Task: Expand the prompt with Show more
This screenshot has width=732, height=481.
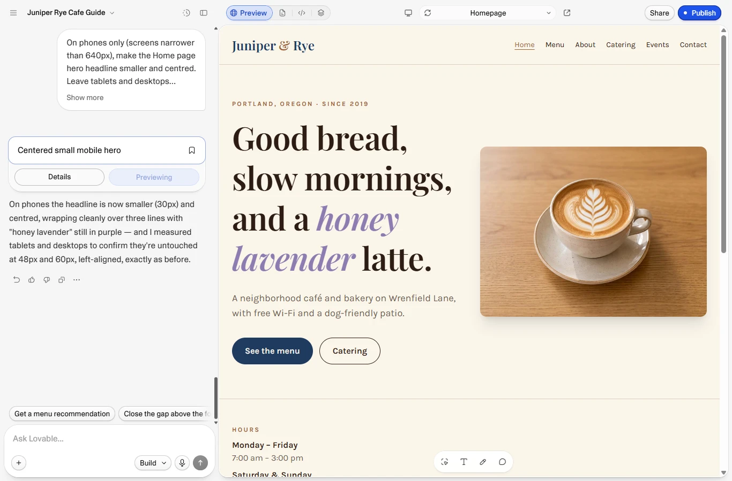Action: (85, 97)
